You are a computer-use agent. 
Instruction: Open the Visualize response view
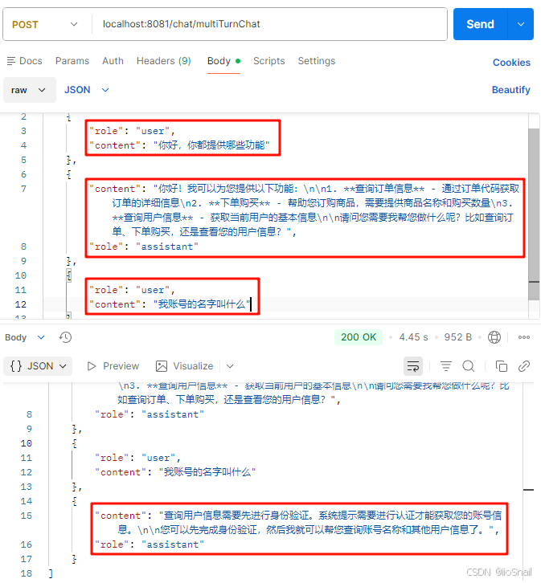tap(185, 366)
